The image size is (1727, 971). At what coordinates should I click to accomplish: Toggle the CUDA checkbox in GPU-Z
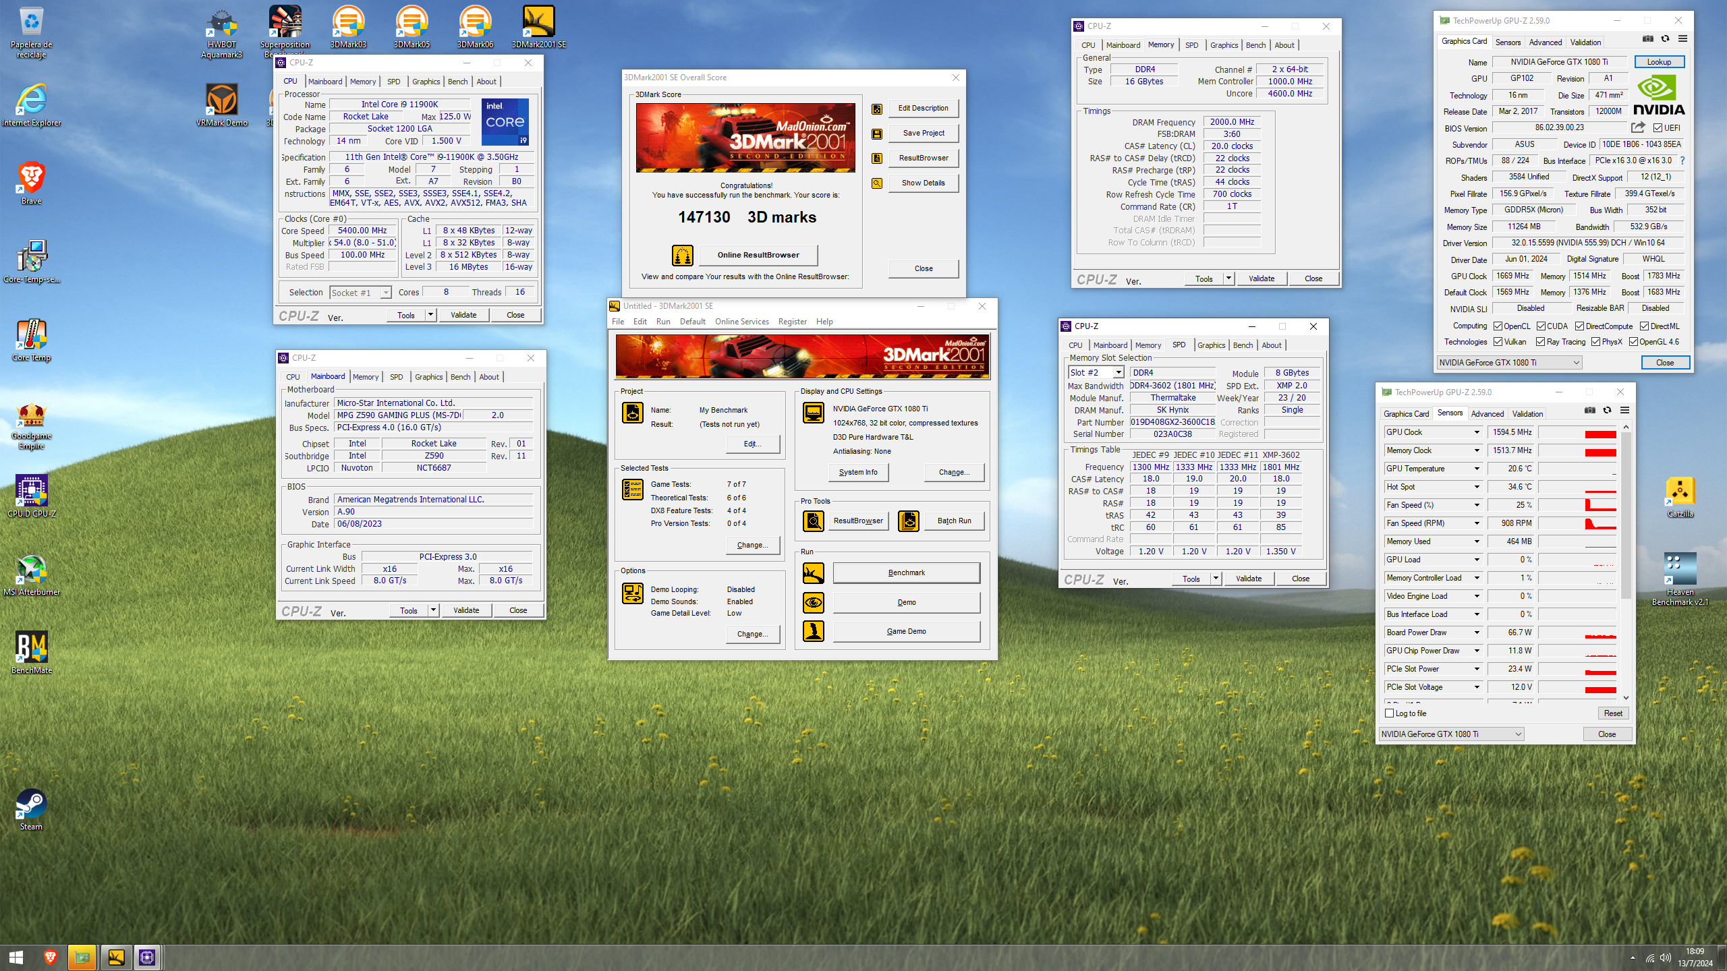click(x=1541, y=326)
